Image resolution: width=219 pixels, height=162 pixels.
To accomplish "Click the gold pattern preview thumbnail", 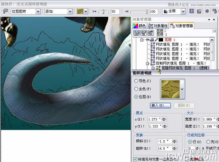I will pos(170,89).
